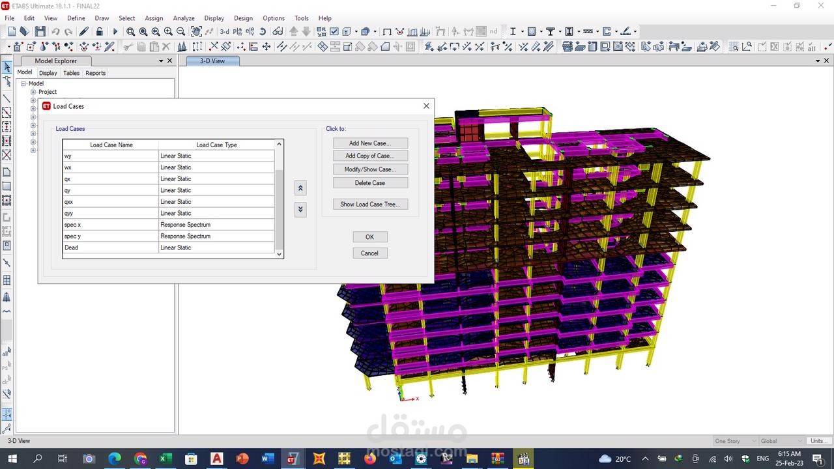The width and height of the screenshot is (834, 469).
Task: Click the Lock/Unlock model padlock icon
Action: [x=99, y=31]
